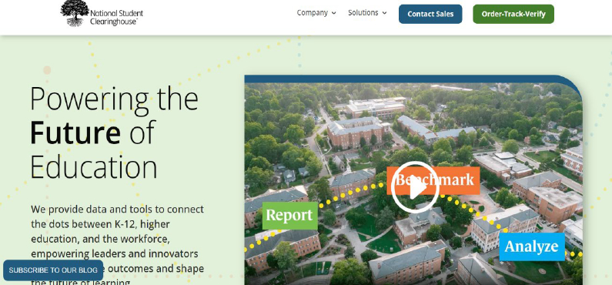Open the Company menu
This screenshot has width=612, height=285.
coord(313,13)
